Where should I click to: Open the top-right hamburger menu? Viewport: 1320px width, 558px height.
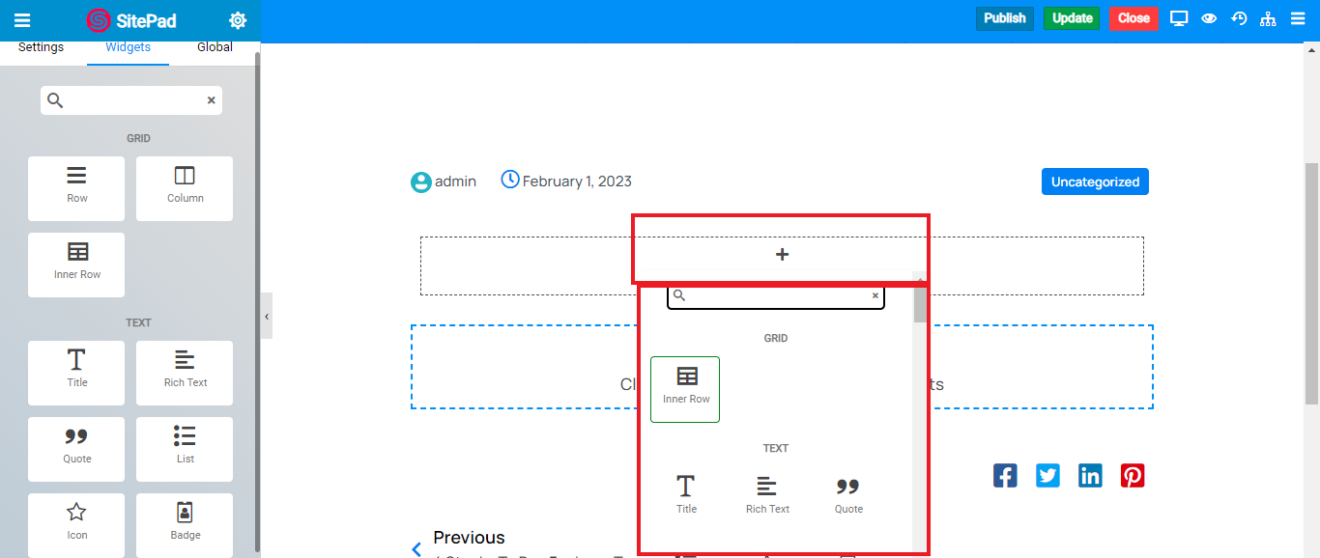(1298, 18)
